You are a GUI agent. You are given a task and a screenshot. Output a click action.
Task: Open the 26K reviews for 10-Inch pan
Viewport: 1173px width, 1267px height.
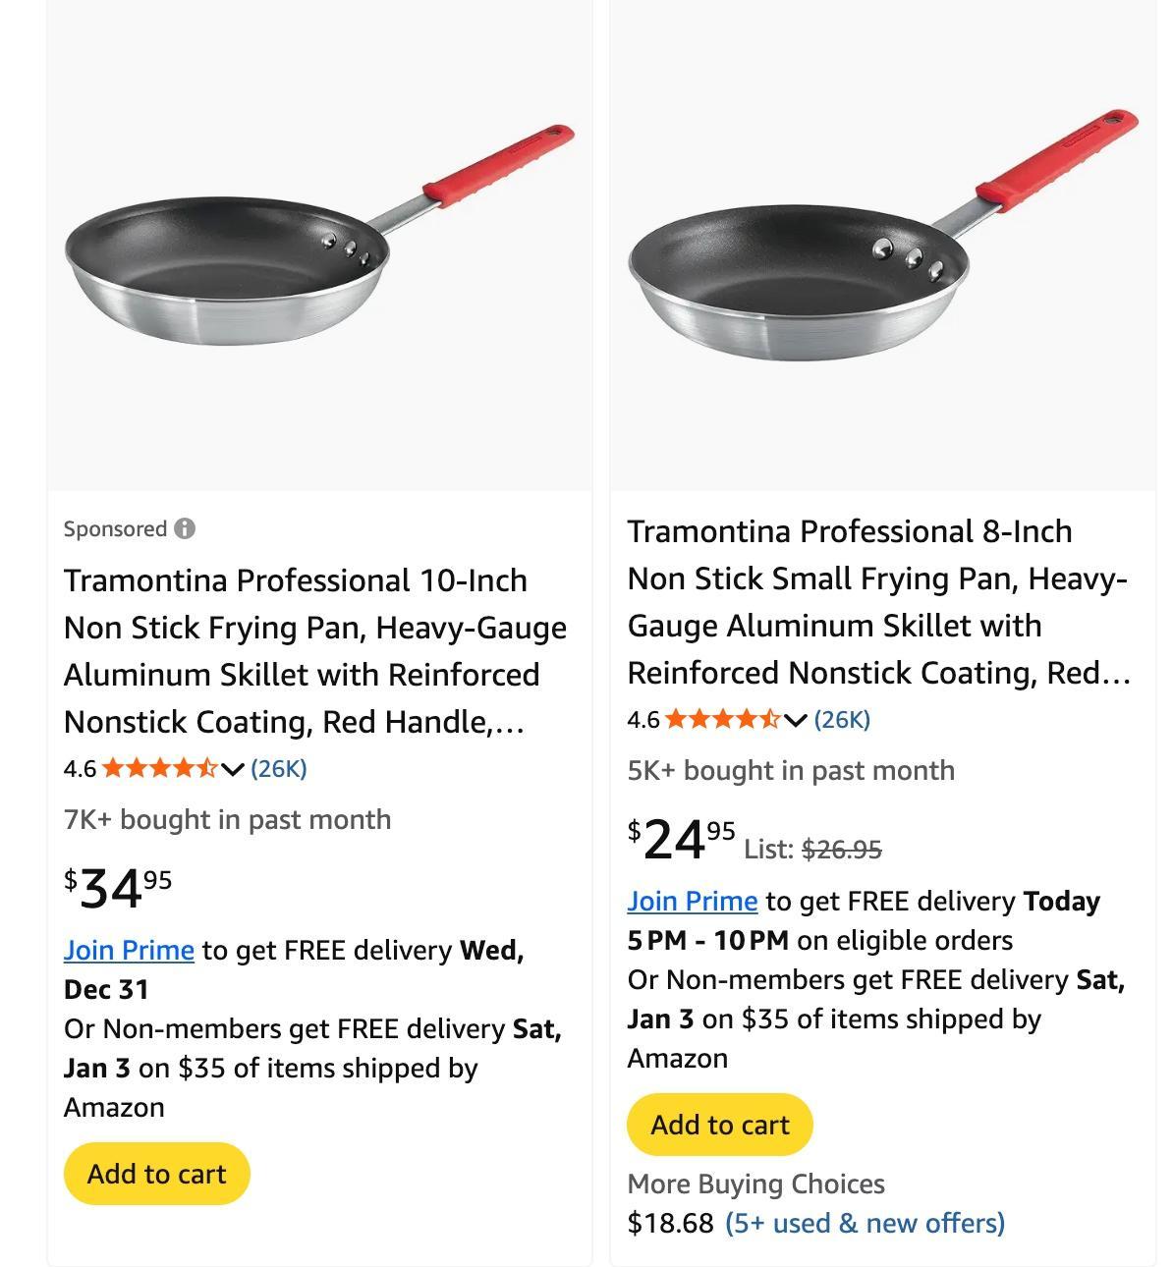[x=279, y=768]
